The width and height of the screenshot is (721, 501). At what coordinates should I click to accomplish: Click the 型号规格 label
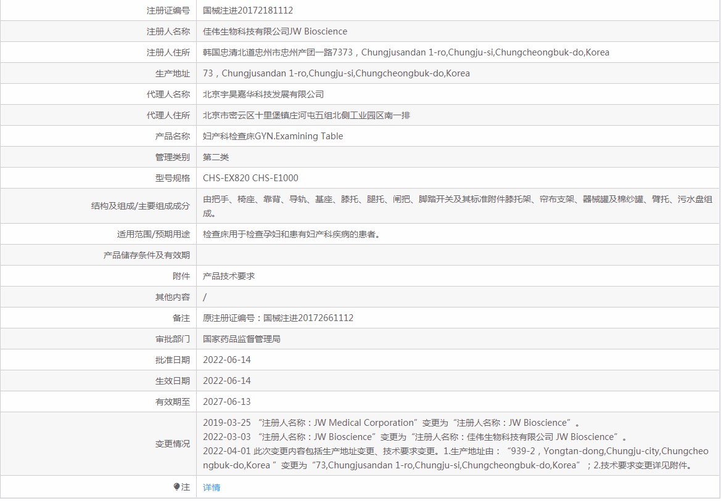pos(173,178)
